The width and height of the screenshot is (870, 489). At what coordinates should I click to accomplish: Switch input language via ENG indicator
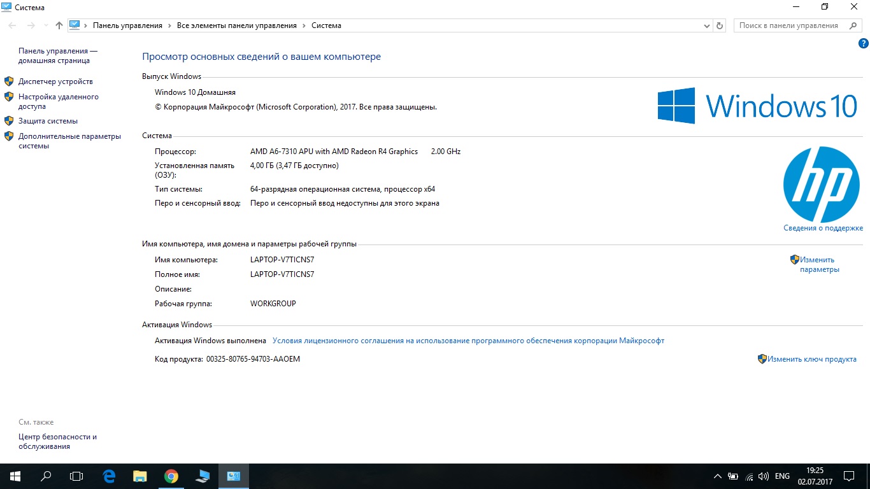782,476
